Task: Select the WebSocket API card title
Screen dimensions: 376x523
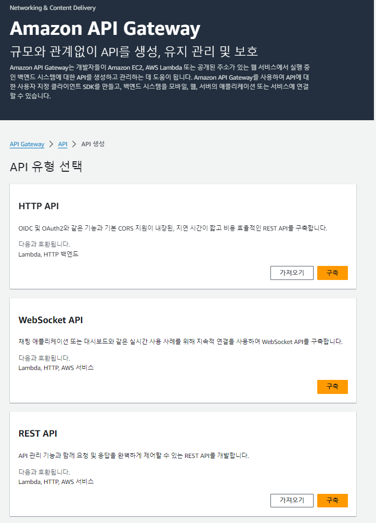Action: pos(50,320)
